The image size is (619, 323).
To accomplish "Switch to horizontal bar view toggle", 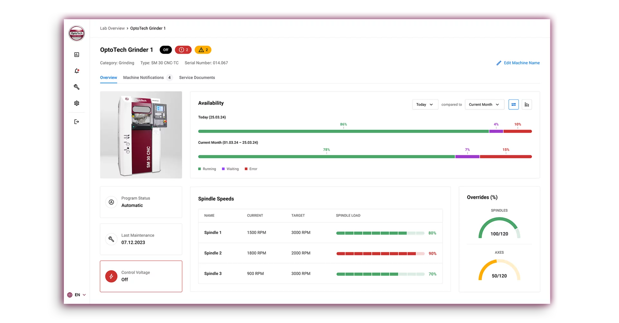I will 513,104.
